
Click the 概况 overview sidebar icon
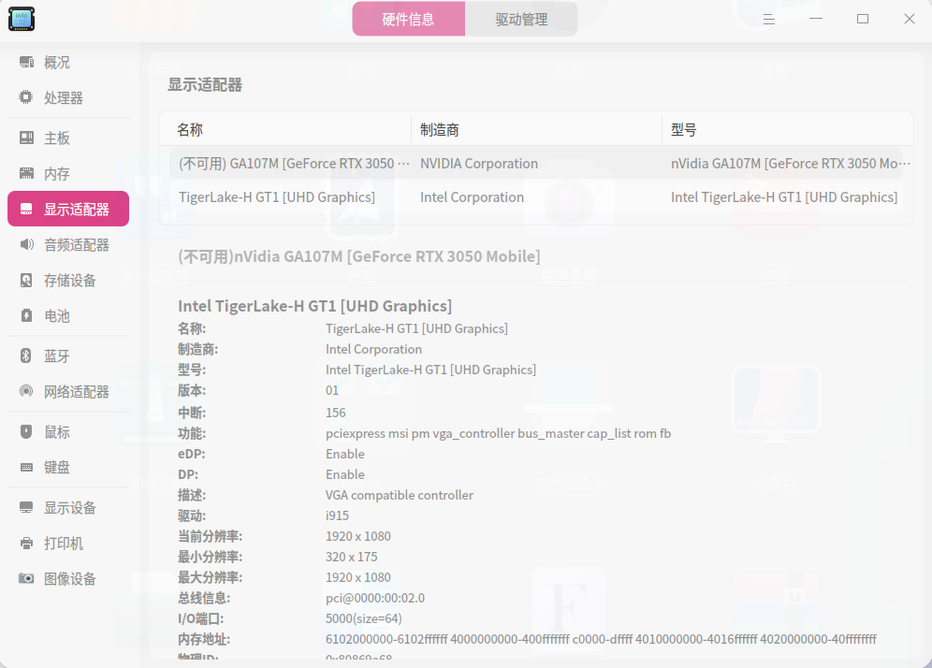click(x=26, y=62)
